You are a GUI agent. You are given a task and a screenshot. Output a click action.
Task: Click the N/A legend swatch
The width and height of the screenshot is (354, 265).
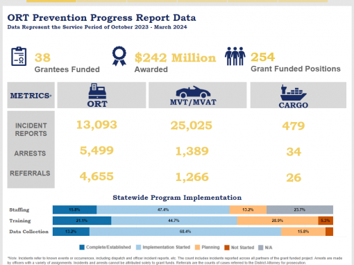(261, 248)
